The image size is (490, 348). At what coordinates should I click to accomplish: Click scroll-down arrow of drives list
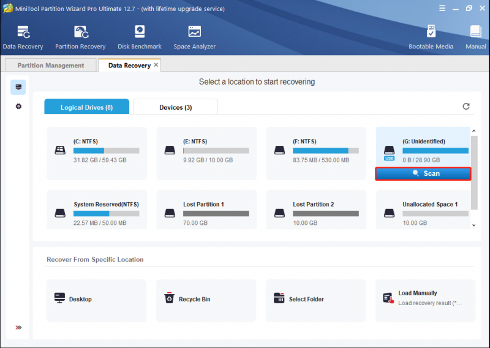[x=474, y=225]
